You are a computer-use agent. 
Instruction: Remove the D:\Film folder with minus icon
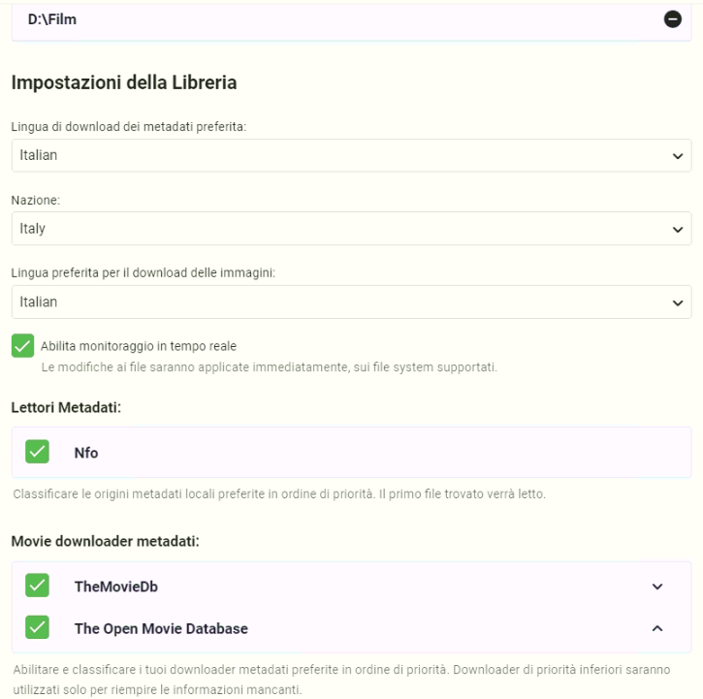click(672, 19)
